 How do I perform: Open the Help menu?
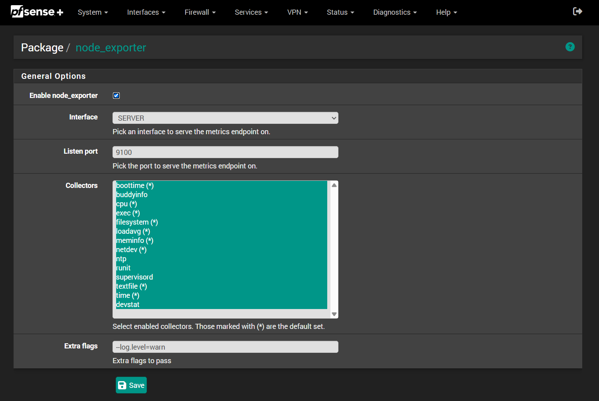point(447,12)
